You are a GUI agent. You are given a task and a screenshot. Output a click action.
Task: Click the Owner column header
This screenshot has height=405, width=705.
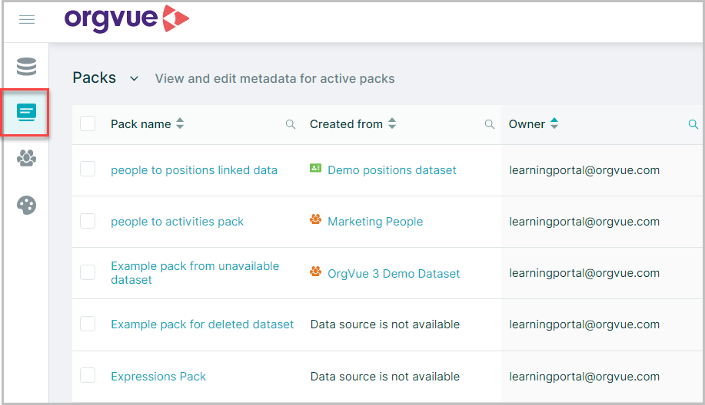527,124
